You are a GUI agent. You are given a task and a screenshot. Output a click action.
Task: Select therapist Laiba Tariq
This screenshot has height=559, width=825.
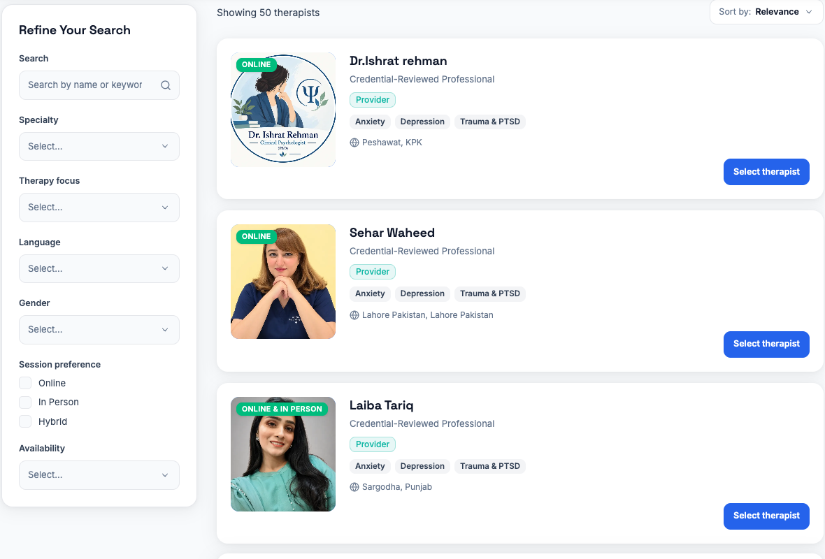[x=766, y=516]
